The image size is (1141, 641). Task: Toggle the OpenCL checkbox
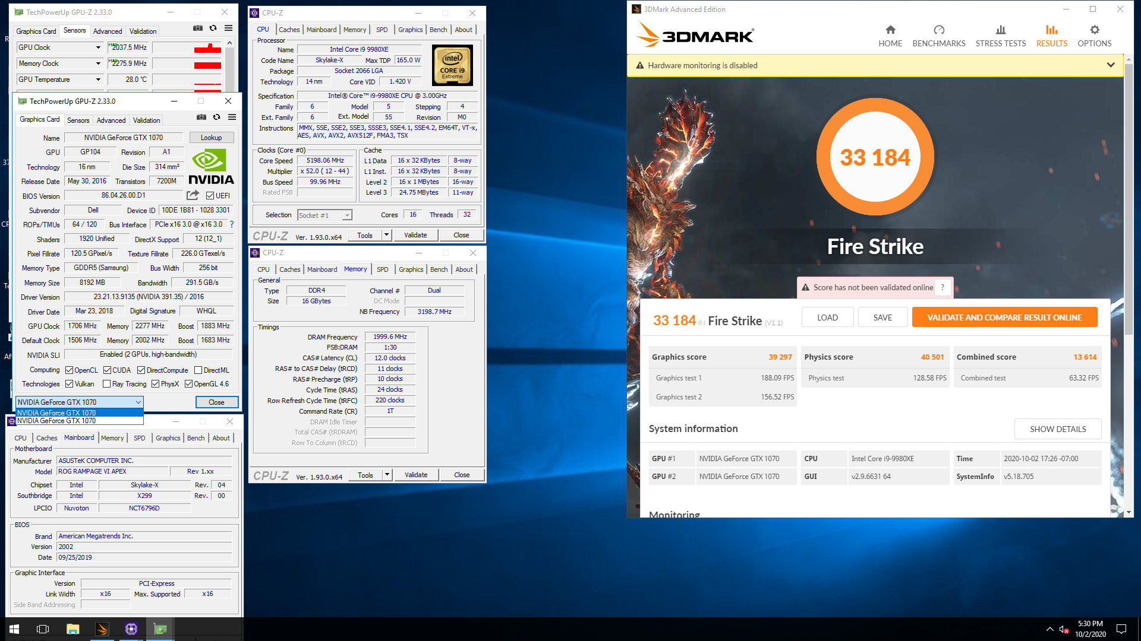click(69, 370)
